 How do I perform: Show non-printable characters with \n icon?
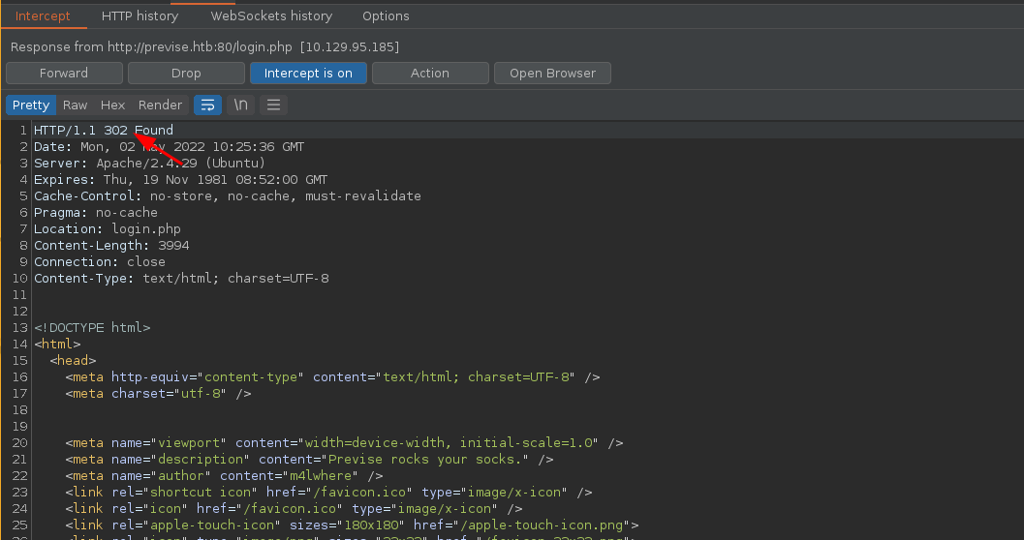241,105
